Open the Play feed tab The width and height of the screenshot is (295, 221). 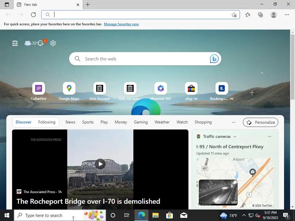[104, 122]
